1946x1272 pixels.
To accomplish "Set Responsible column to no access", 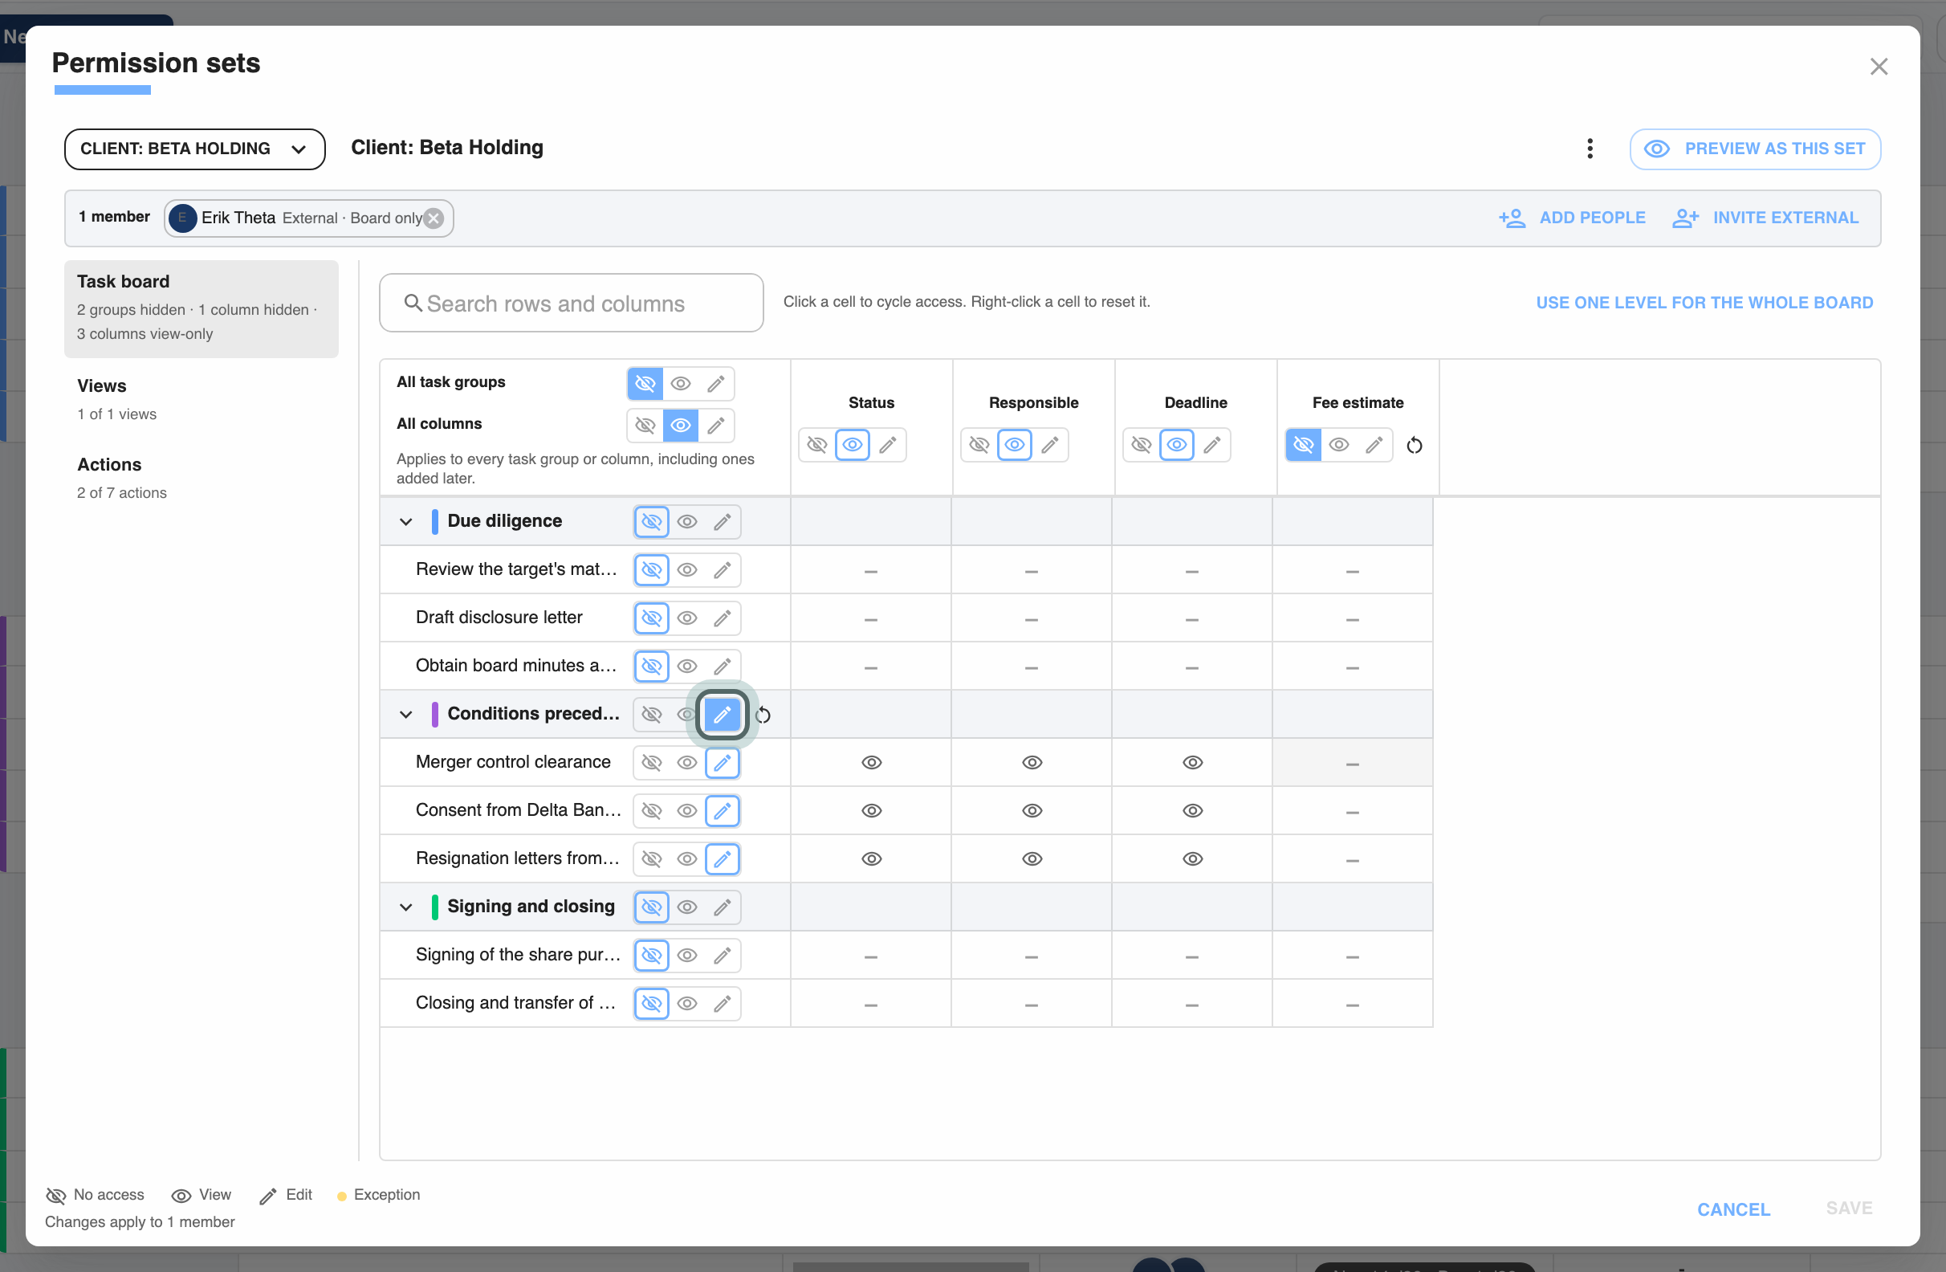I will point(979,445).
